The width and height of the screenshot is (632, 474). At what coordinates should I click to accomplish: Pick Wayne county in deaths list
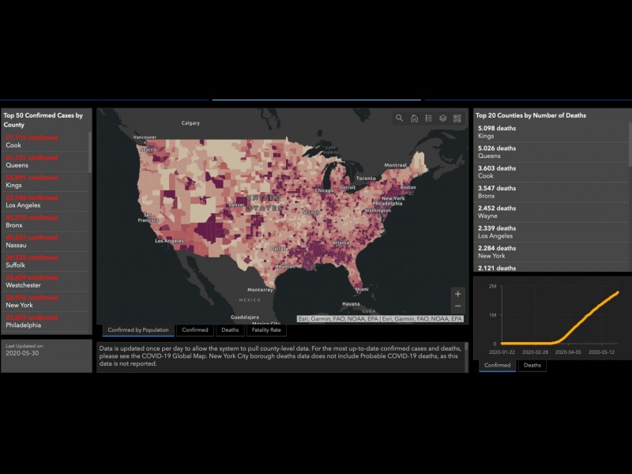(x=551, y=213)
